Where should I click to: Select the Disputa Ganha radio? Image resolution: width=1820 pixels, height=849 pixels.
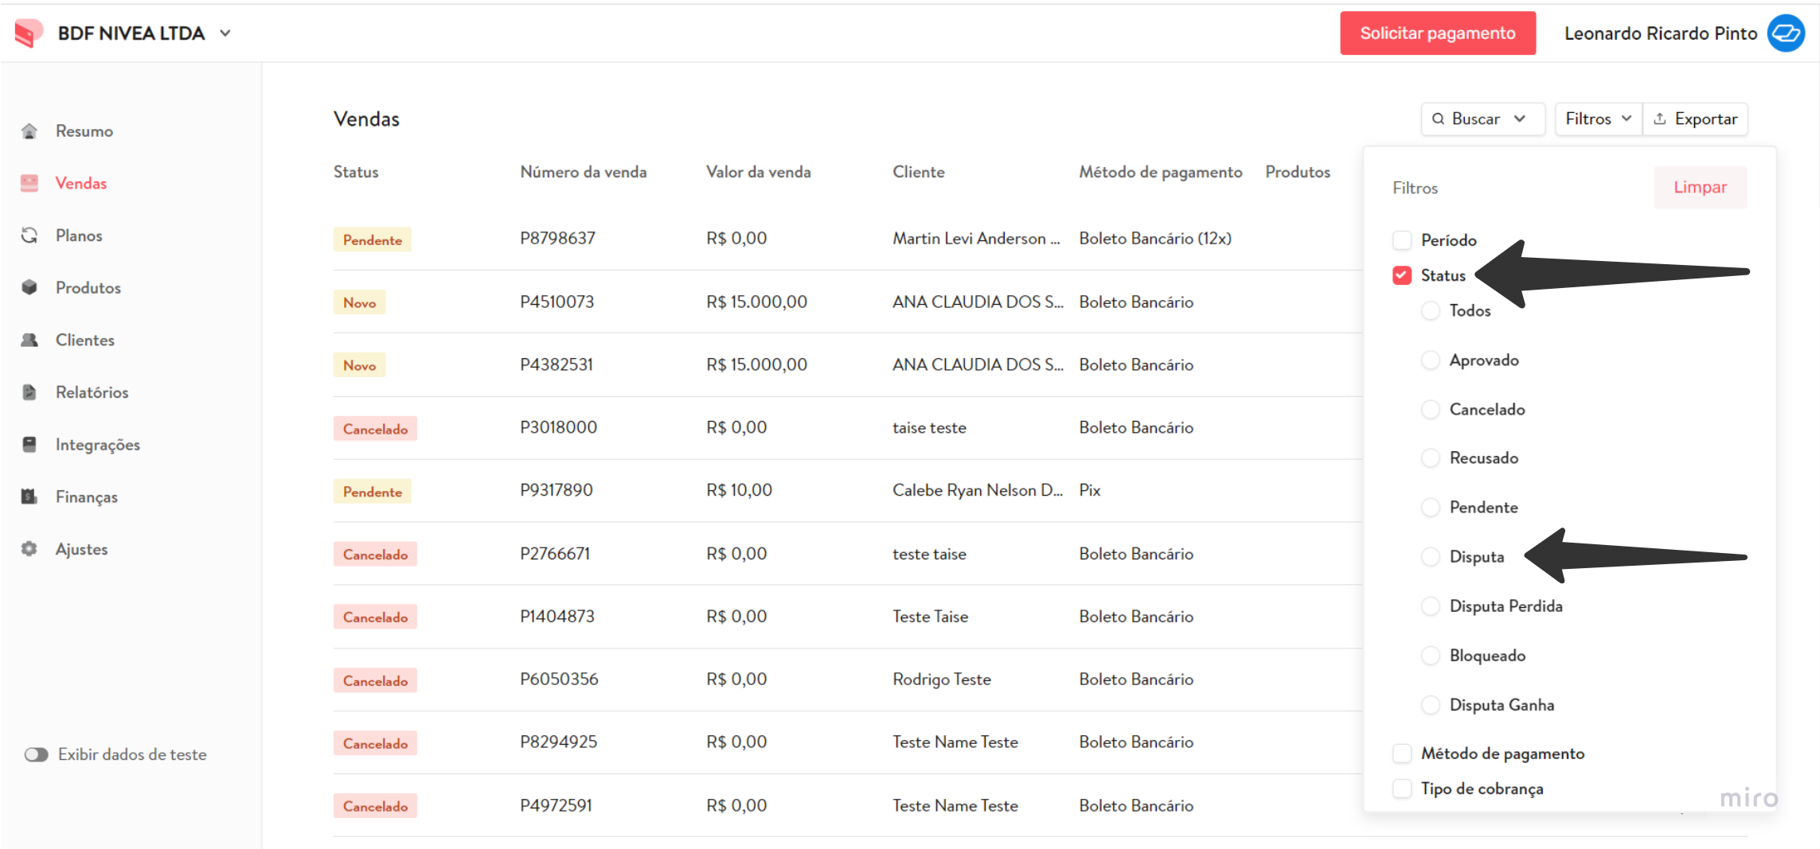pos(1431,705)
